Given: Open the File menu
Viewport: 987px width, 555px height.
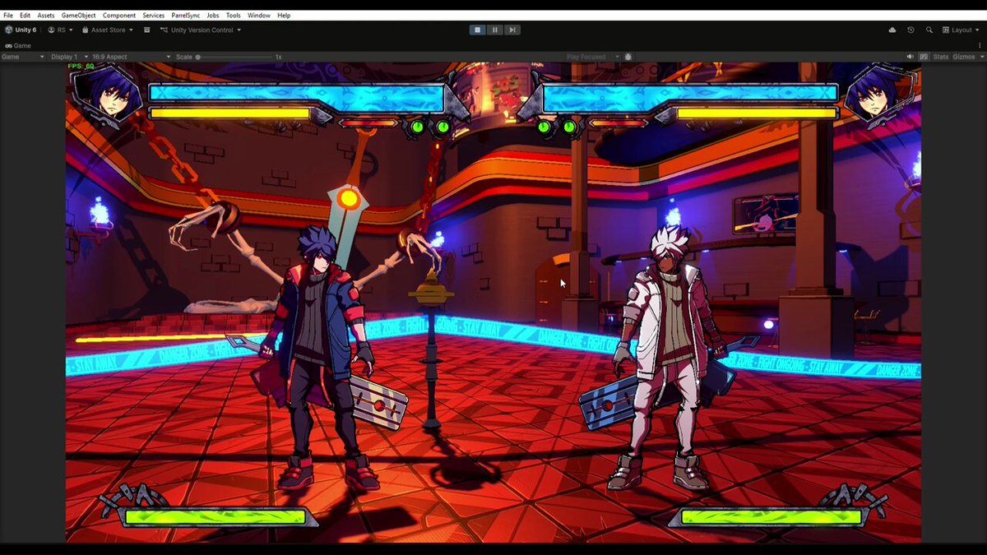Looking at the screenshot, I should 8,16.
